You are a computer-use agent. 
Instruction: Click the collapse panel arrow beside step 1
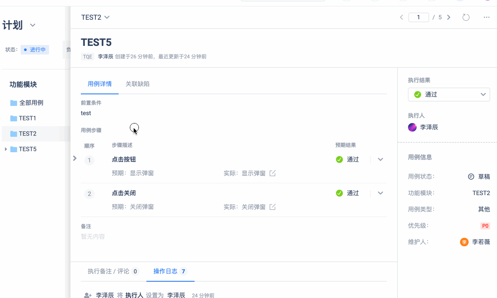point(75,158)
